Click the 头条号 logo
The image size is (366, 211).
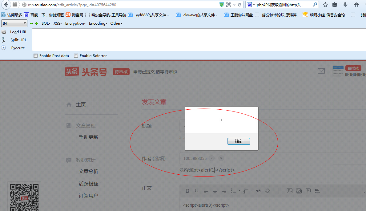[x=86, y=72]
